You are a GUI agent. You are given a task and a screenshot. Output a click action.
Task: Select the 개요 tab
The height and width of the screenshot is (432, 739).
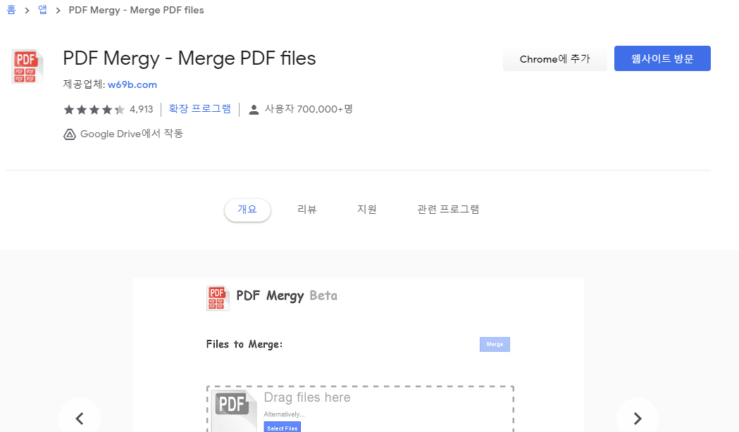click(247, 210)
